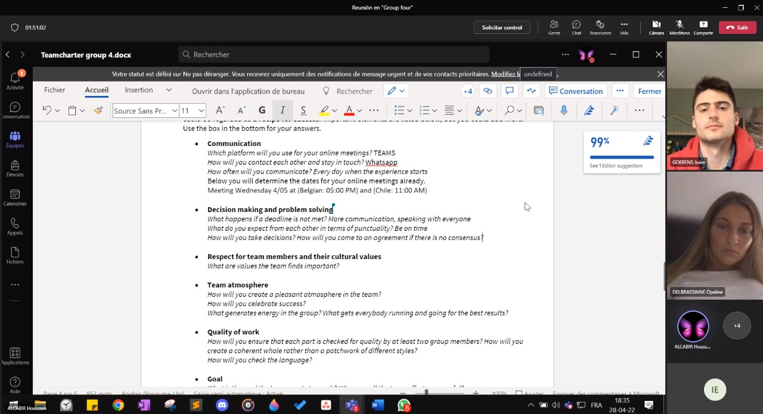Open the Reacciones menu in the meeting
Screen dimensions: 763x414
click(x=600, y=27)
